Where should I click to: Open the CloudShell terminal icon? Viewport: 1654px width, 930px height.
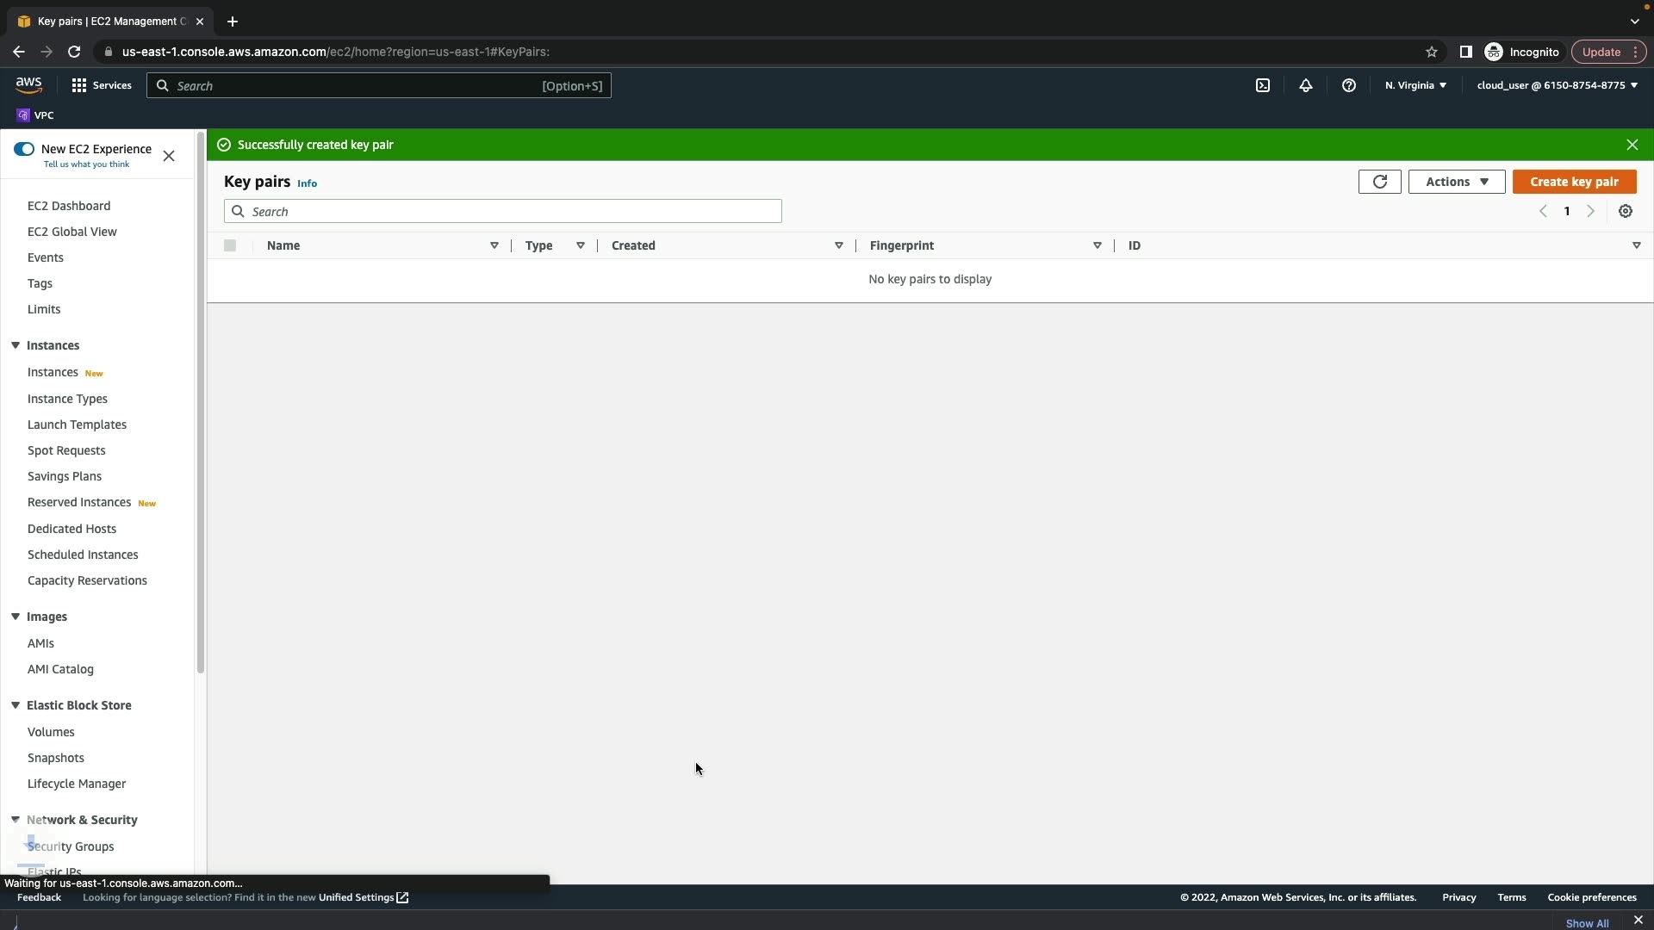point(1263,85)
